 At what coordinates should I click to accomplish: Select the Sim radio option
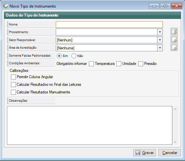pos(59,56)
